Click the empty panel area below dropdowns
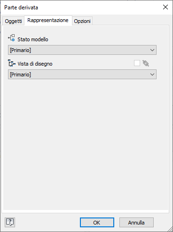The height and width of the screenshot is (232, 173). 86,144
